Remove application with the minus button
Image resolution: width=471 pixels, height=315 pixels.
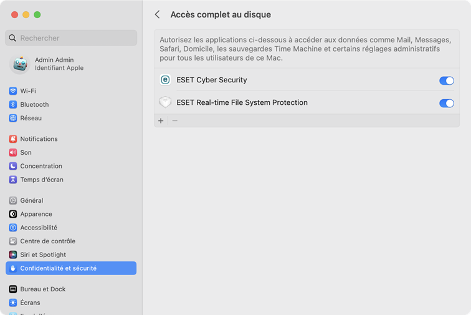coord(175,120)
